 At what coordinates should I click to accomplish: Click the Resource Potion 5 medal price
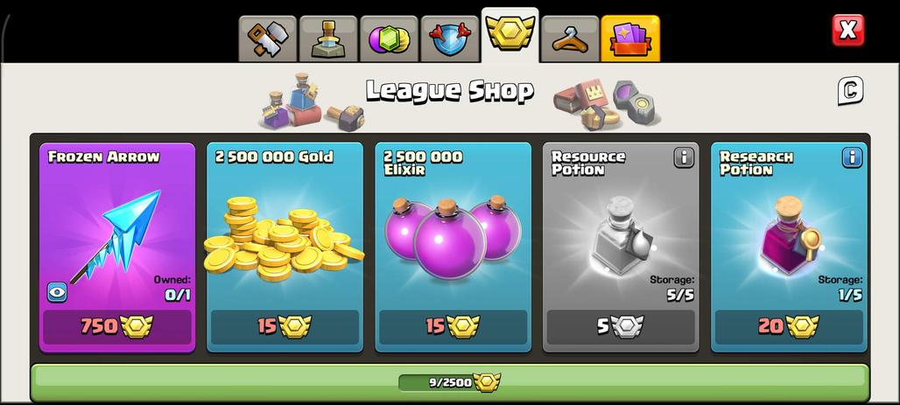(621, 327)
